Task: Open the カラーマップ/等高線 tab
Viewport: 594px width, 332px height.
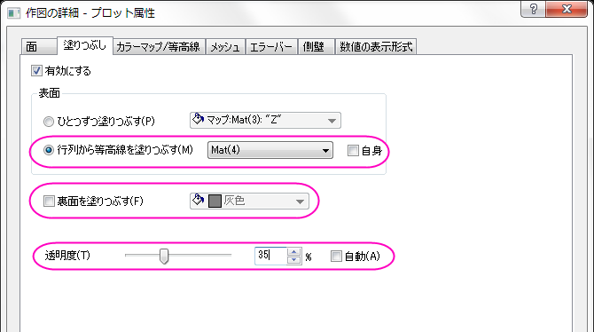Action: point(159,47)
